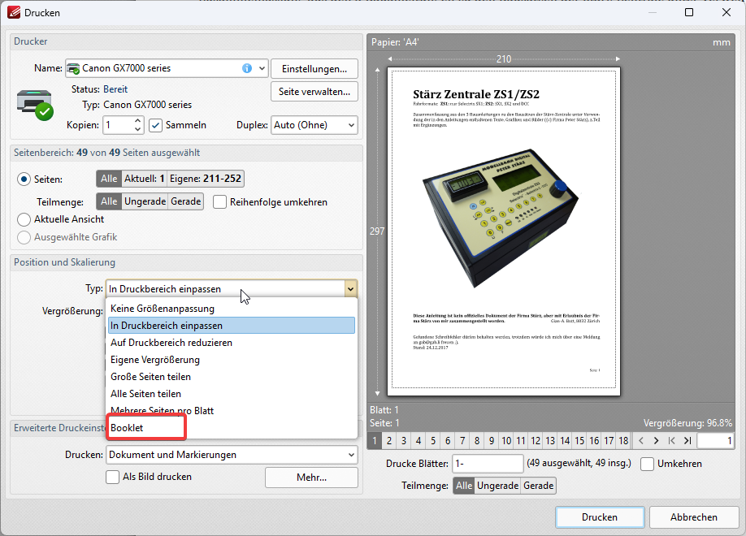Toggle the Sammeln checkbox
746x536 pixels.
pyautogui.click(x=156, y=125)
